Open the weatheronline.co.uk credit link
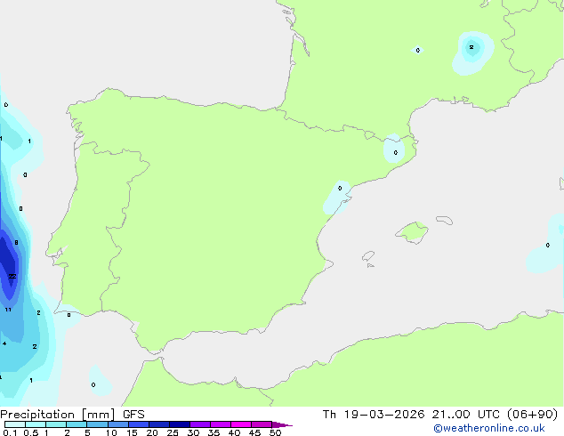The width and height of the screenshot is (564, 436). [489, 428]
